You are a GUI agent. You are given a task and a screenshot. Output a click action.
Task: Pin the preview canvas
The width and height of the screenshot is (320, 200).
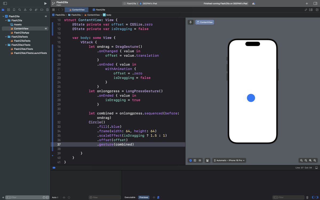point(190,22)
